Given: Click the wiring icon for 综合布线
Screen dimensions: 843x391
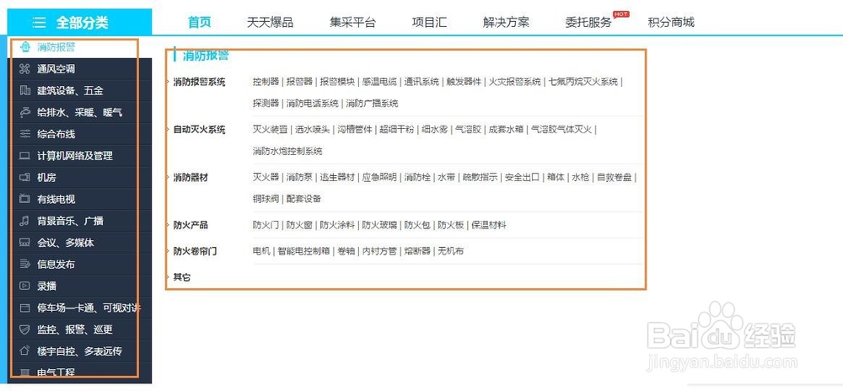Looking at the screenshot, I should [24, 134].
